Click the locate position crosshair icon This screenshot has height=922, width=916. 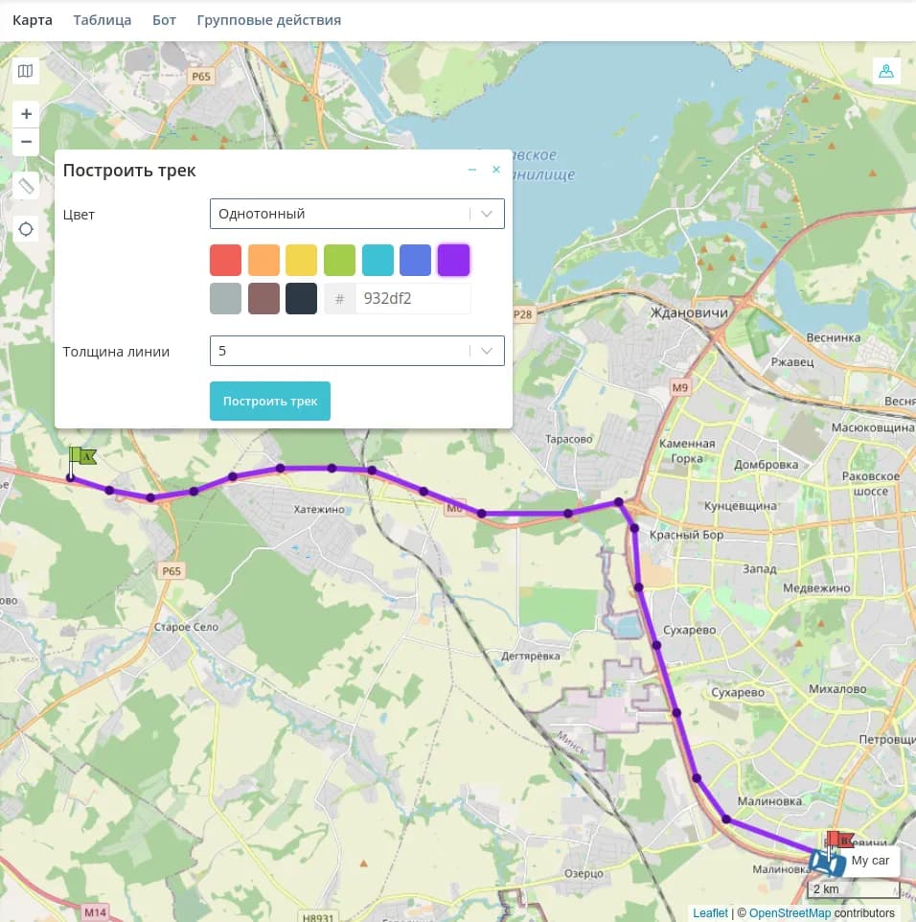point(26,229)
